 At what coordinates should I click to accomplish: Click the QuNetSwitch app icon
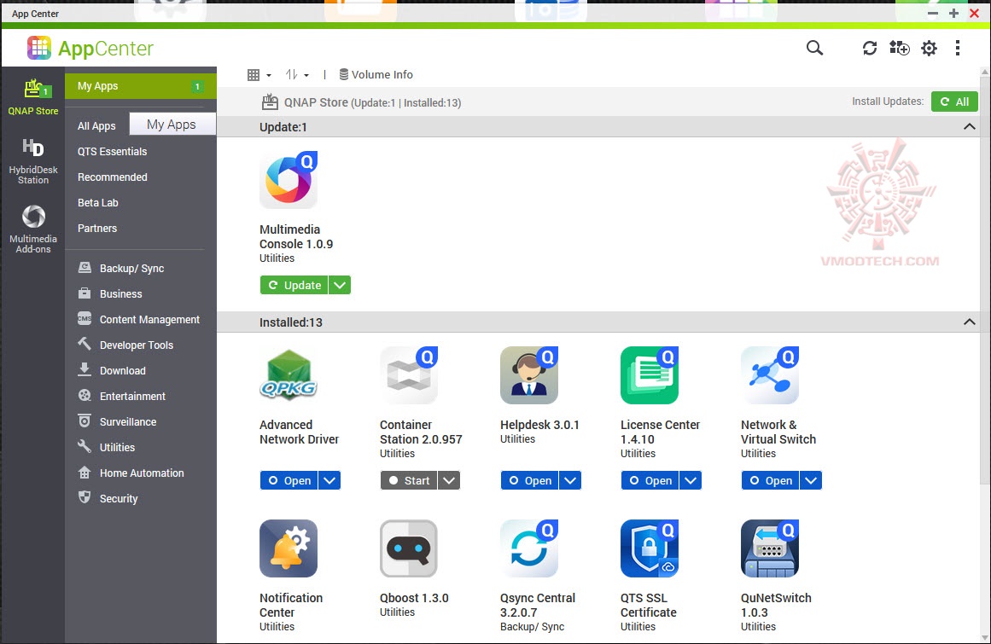[x=770, y=548]
